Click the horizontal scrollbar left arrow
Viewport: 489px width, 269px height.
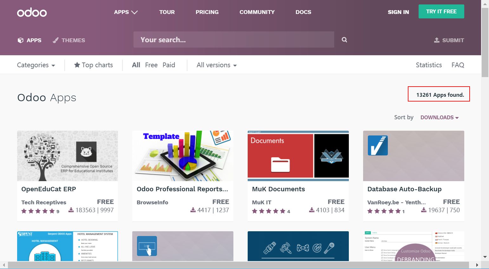tap(3, 265)
